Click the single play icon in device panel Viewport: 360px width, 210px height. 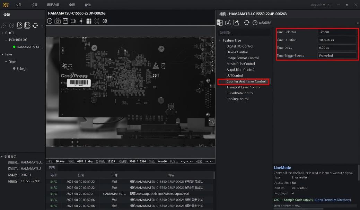tap(11, 25)
